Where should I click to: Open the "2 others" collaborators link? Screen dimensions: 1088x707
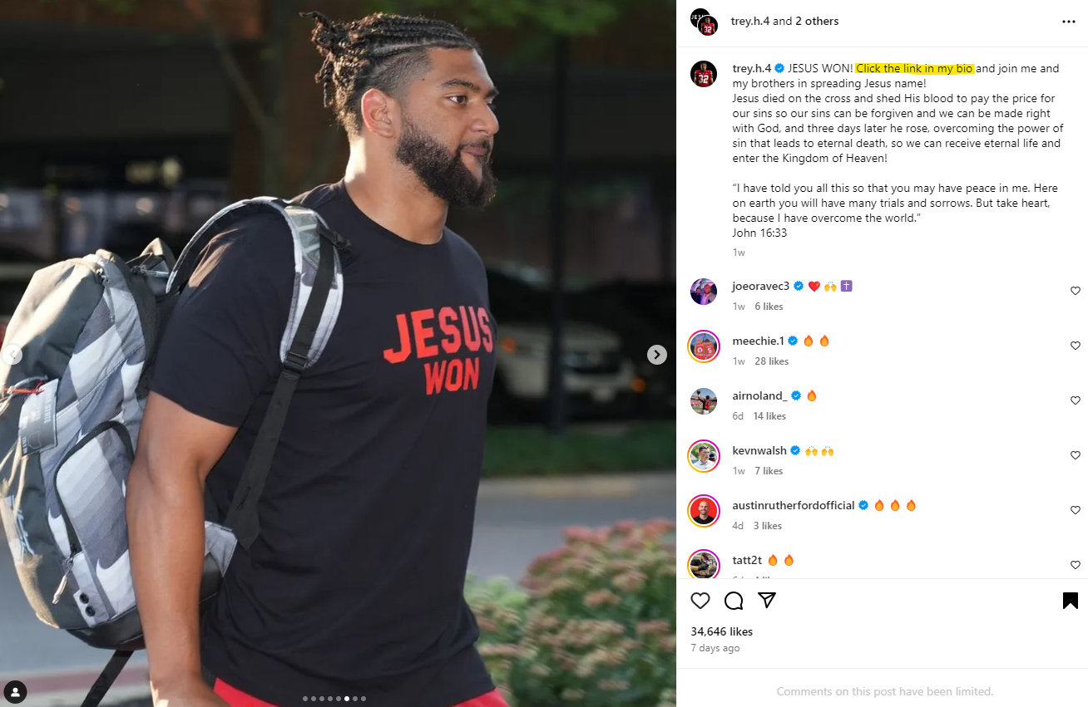[817, 21]
